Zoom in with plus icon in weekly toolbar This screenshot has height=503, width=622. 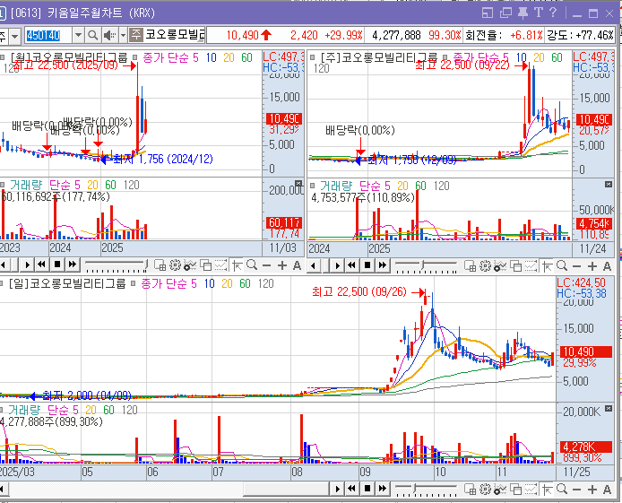pos(592,266)
